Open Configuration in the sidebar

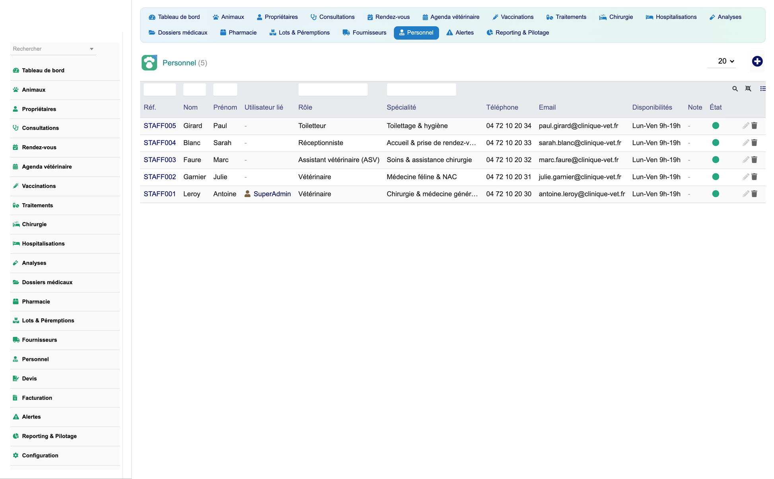(x=40, y=456)
